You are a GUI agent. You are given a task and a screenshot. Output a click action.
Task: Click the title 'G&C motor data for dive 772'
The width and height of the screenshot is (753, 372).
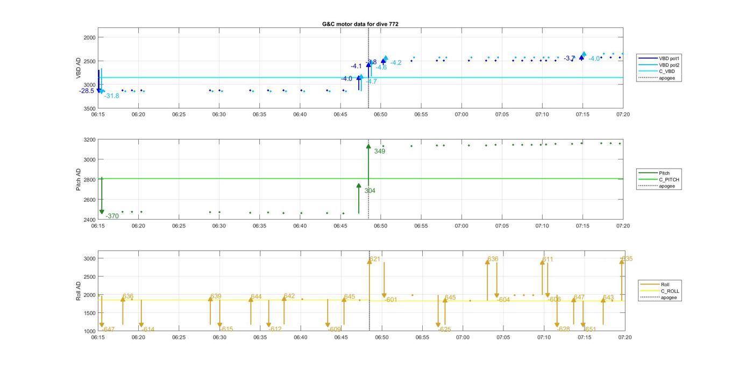[x=360, y=24]
